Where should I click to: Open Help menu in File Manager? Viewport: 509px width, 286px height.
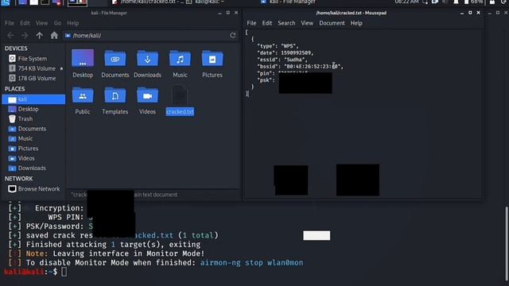pos(72,23)
